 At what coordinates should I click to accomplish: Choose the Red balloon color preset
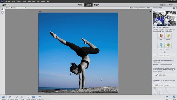161,36
